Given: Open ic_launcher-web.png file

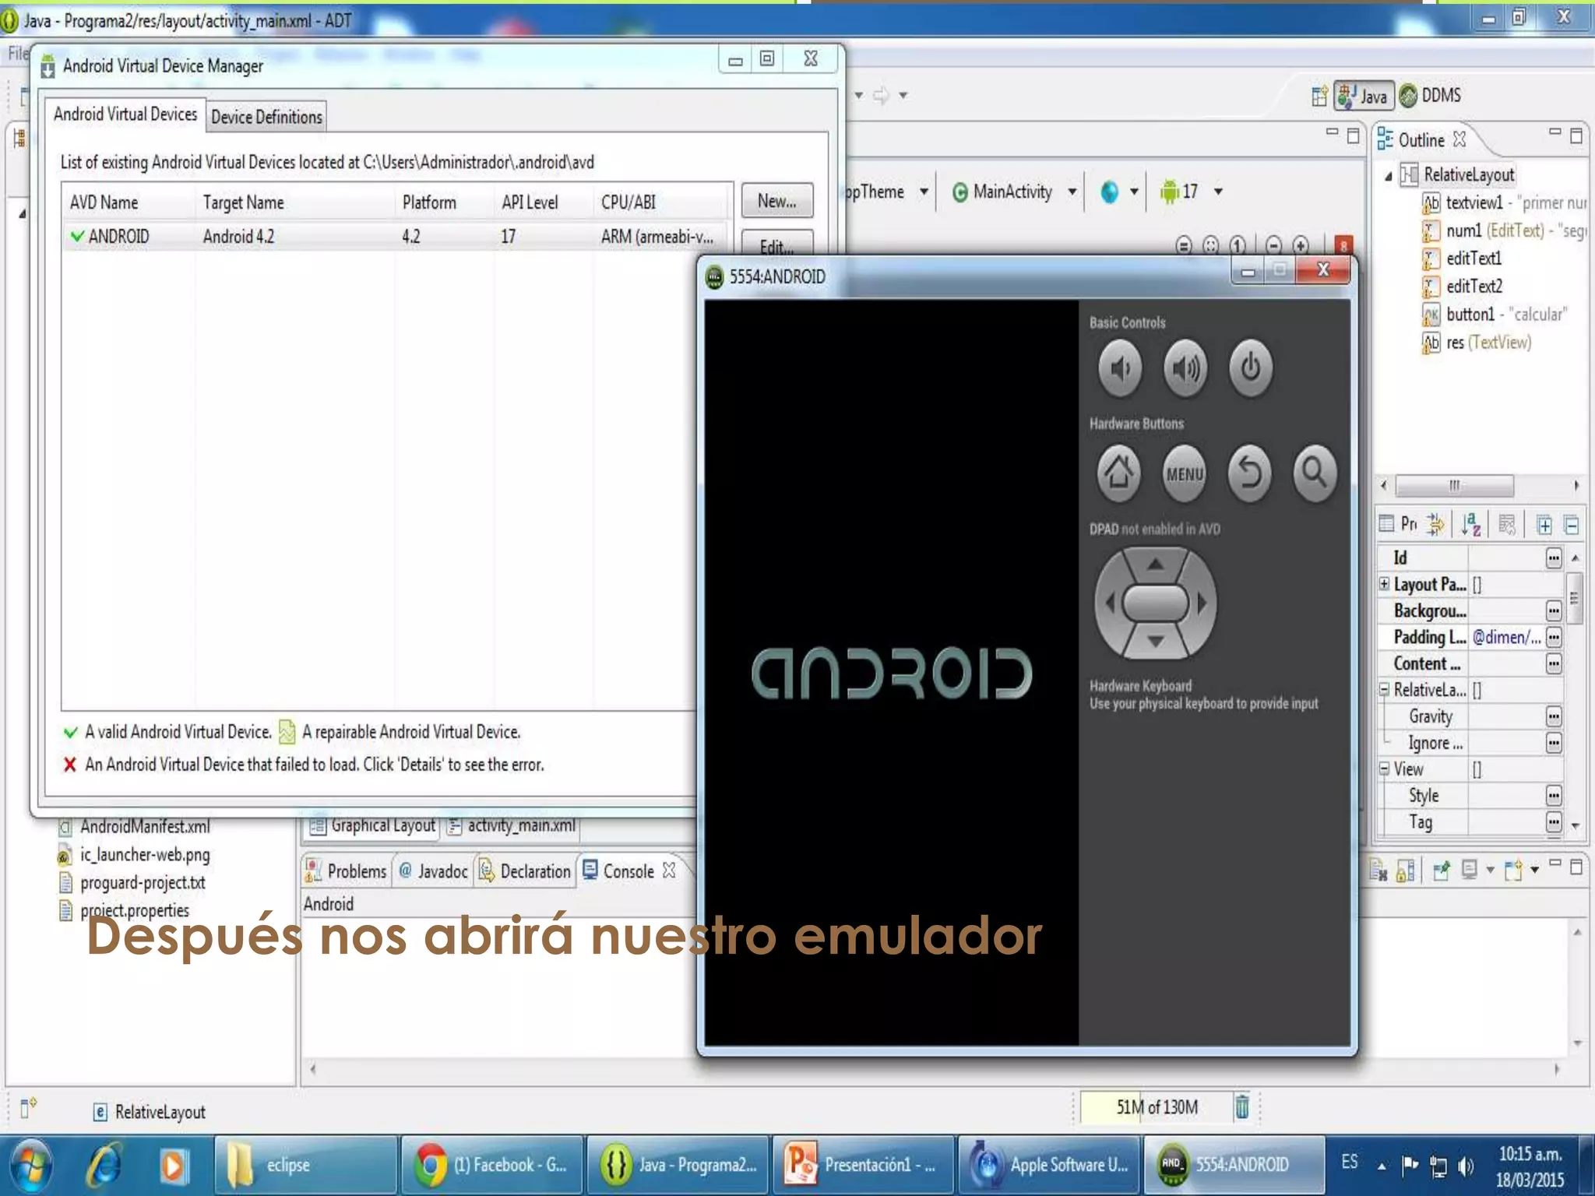Looking at the screenshot, I should tap(145, 854).
